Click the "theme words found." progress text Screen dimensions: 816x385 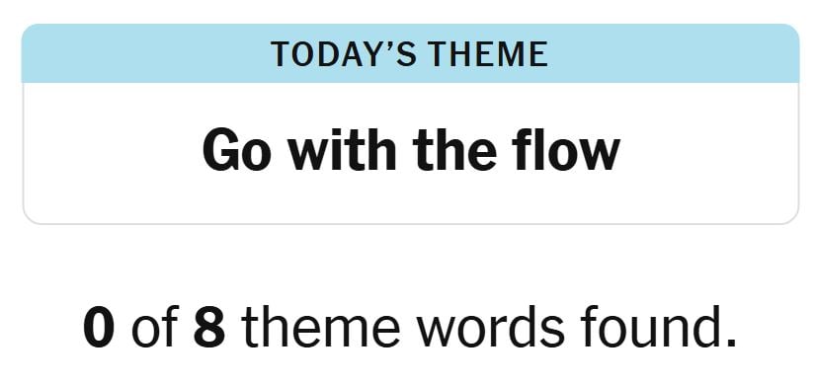[x=489, y=326]
